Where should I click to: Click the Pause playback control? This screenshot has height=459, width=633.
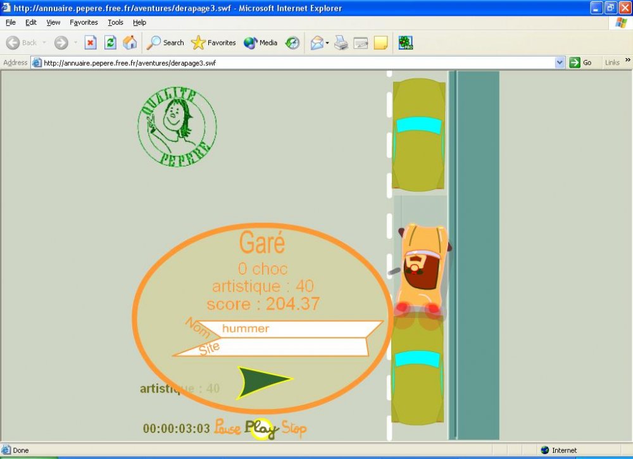[227, 427]
